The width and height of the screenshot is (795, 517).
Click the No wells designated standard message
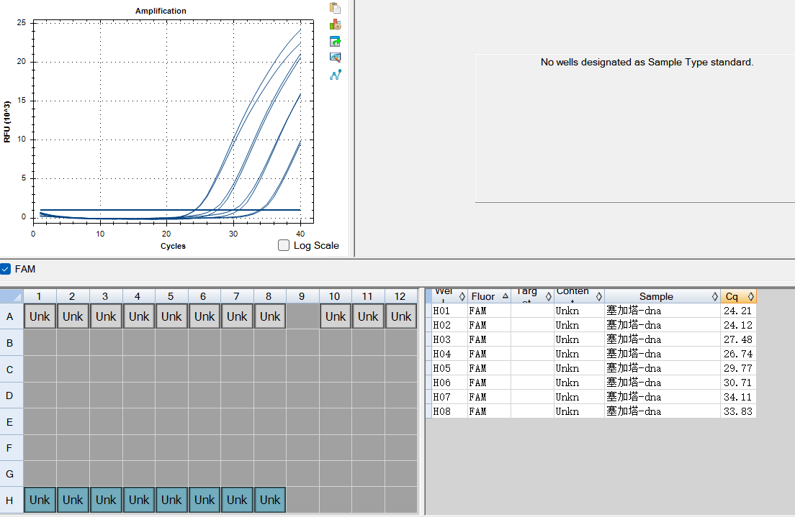647,63
